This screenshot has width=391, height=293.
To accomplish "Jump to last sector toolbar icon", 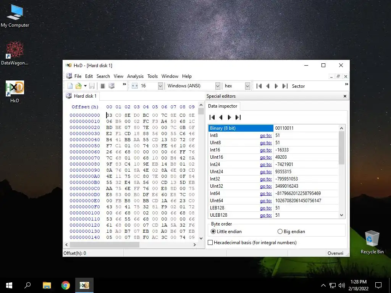I will 285,86.
